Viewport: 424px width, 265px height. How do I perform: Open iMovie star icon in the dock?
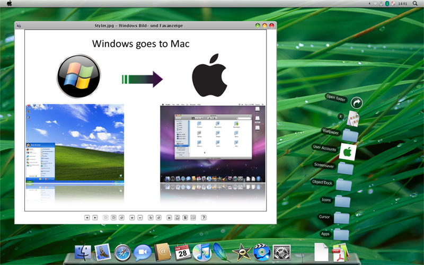[x=242, y=252]
